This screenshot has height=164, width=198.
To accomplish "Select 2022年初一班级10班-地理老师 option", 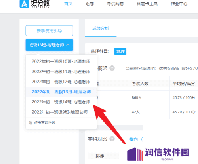I will pos(61,61).
